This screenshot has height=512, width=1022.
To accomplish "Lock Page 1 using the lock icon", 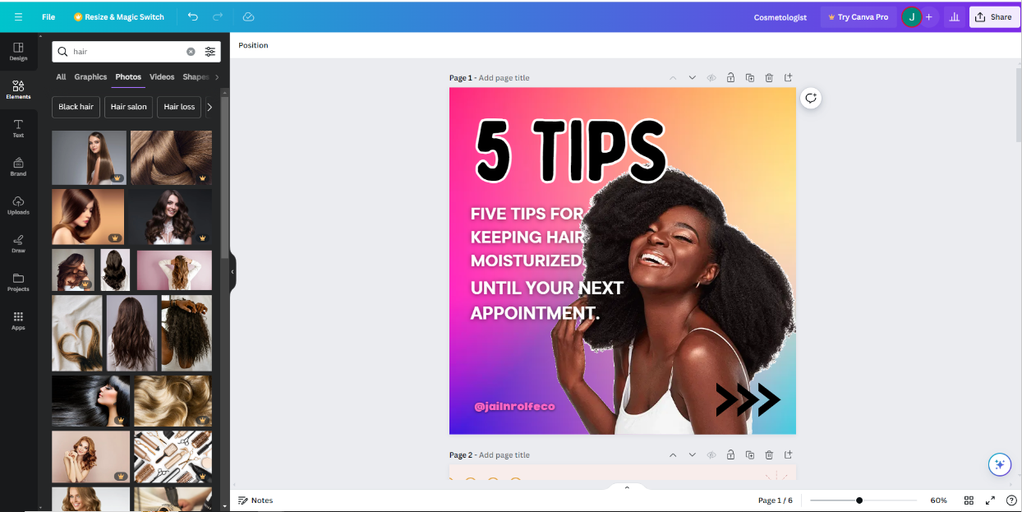I will tap(730, 77).
